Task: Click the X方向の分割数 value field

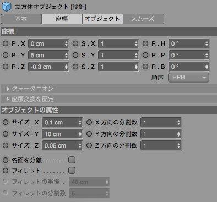Action: coord(161,122)
